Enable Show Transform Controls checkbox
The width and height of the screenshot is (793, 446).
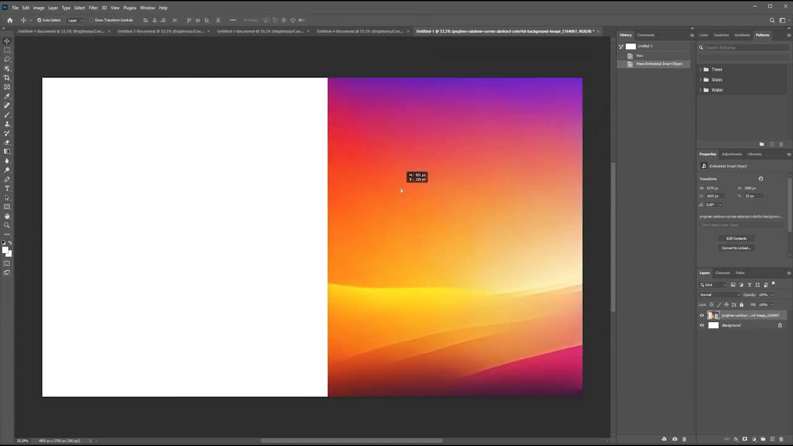coord(92,20)
